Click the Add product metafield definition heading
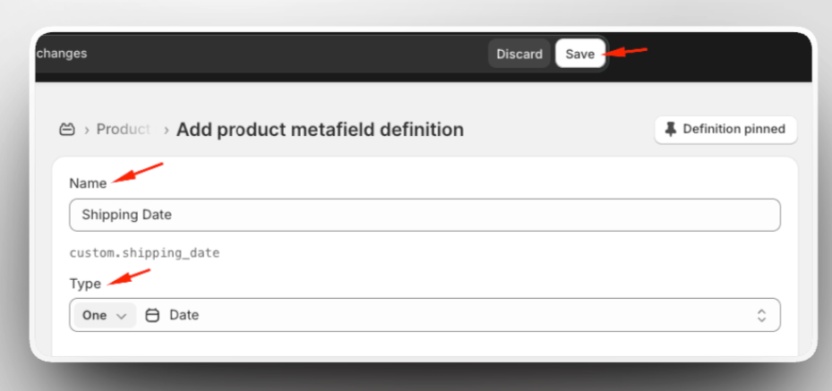The height and width of the screenshot is (391, 832). (x=320, y=129)
